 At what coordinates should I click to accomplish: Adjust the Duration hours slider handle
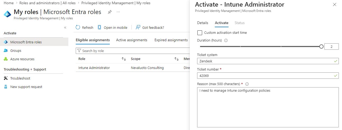tap(321, 47)
